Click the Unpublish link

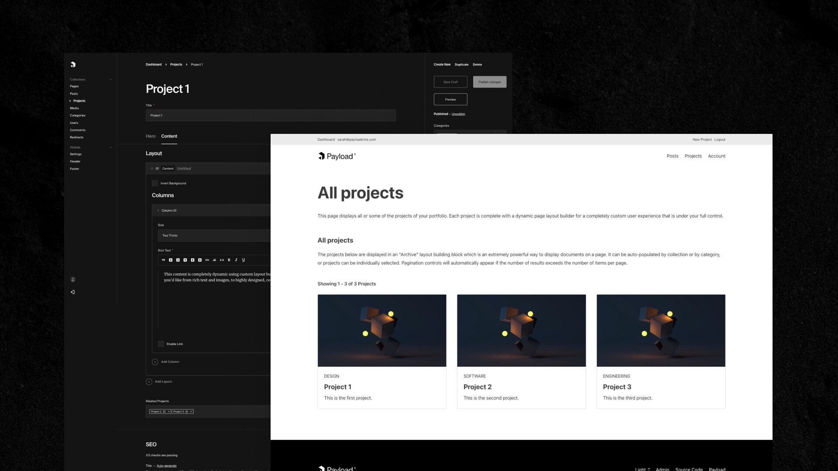click(x=458, y=114)
